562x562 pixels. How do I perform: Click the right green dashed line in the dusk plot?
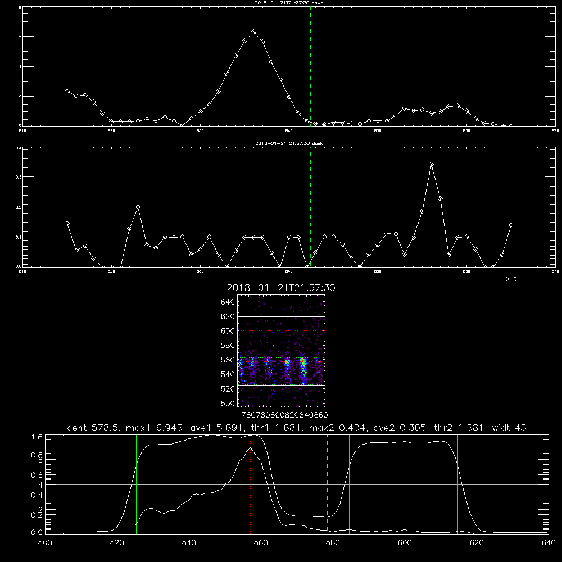[310, 207]
